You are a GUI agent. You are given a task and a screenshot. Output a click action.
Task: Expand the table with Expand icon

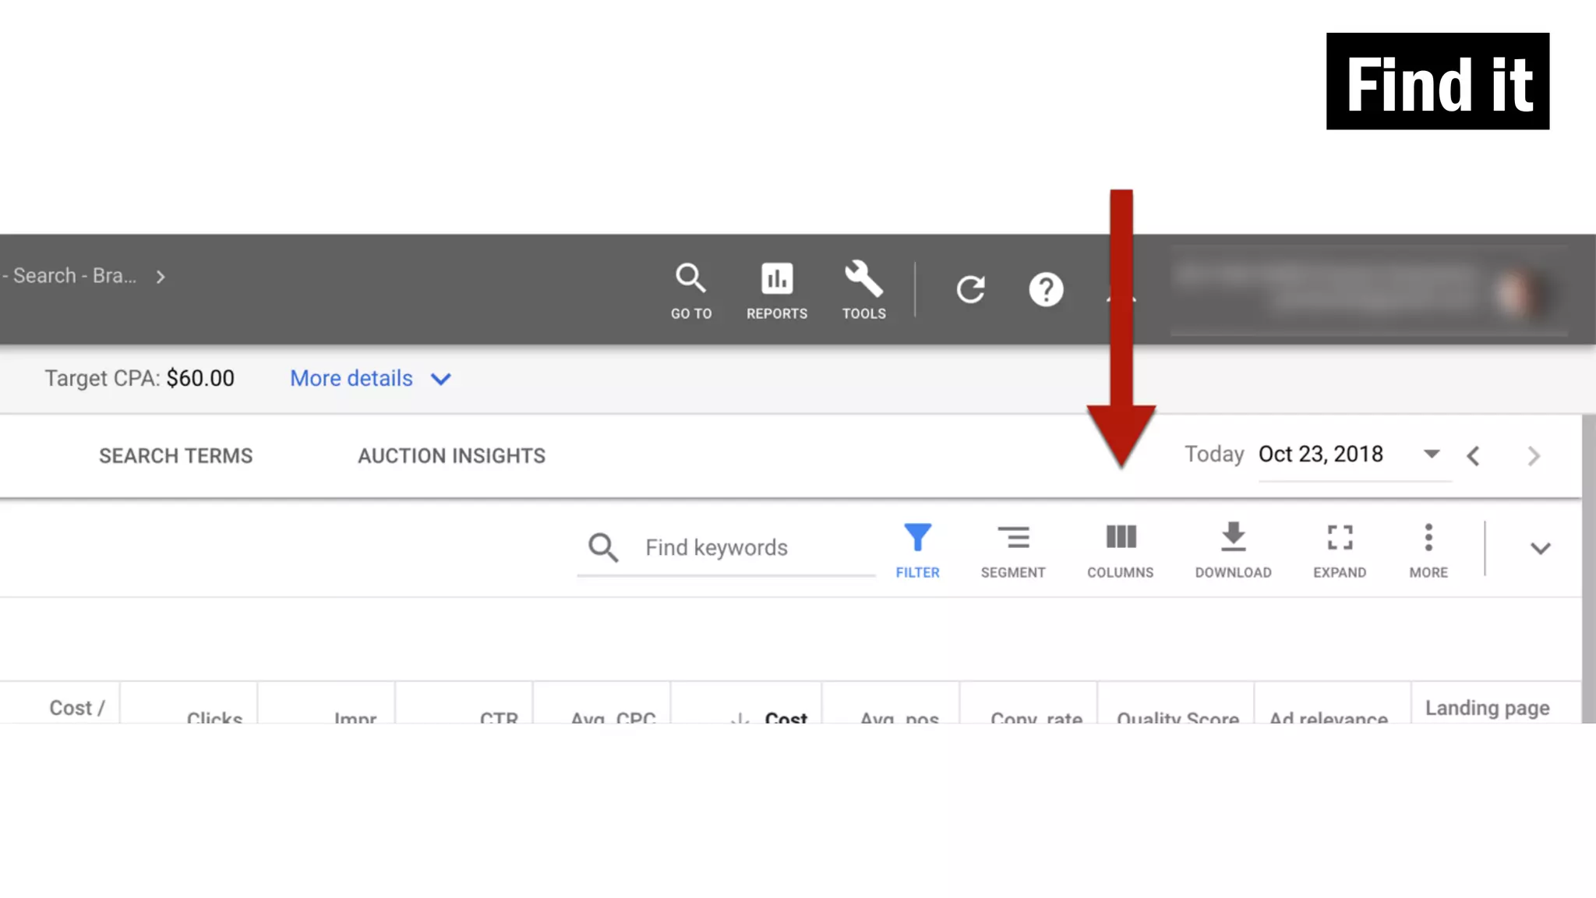click(x=1340, y=539)
